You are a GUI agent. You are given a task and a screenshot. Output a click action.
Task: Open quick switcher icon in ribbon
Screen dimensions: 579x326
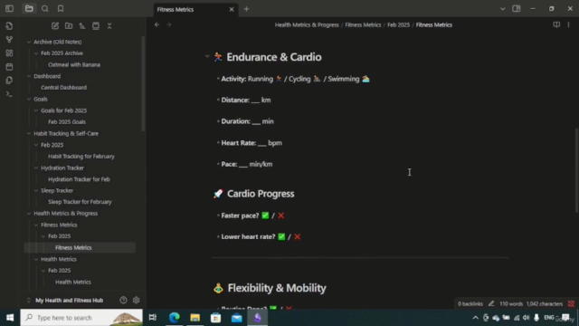click(x=9, y=26)
